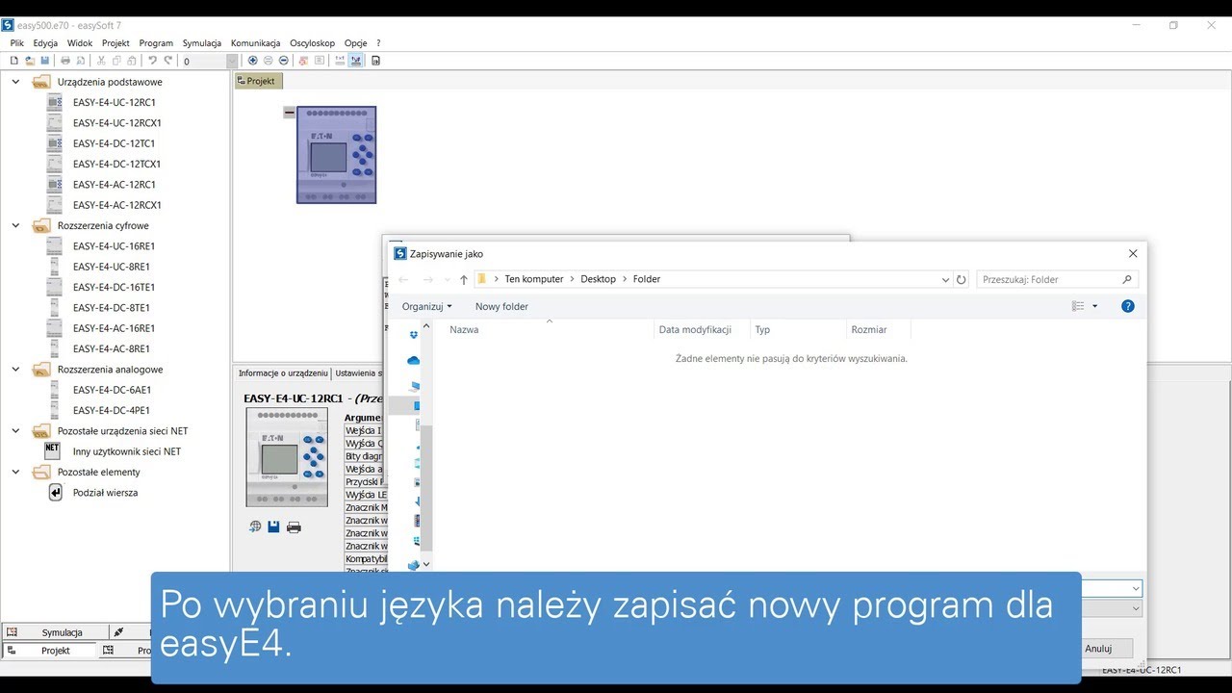Click the print preview toolbar icon

point(81,61)
